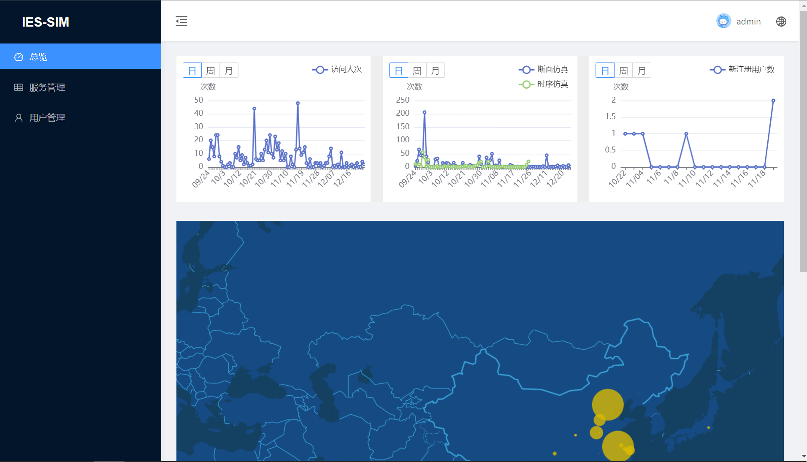Viewport: 807px width, 462px height.
Task: Click the scrollbar down arrow
Action: pos(803,456)
